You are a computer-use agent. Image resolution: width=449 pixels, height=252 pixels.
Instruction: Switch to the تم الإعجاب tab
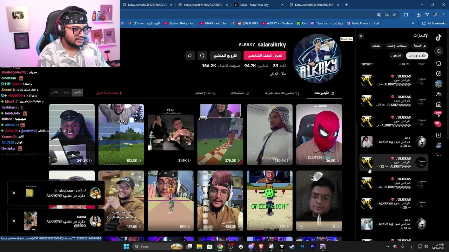(x=205, y=93)
